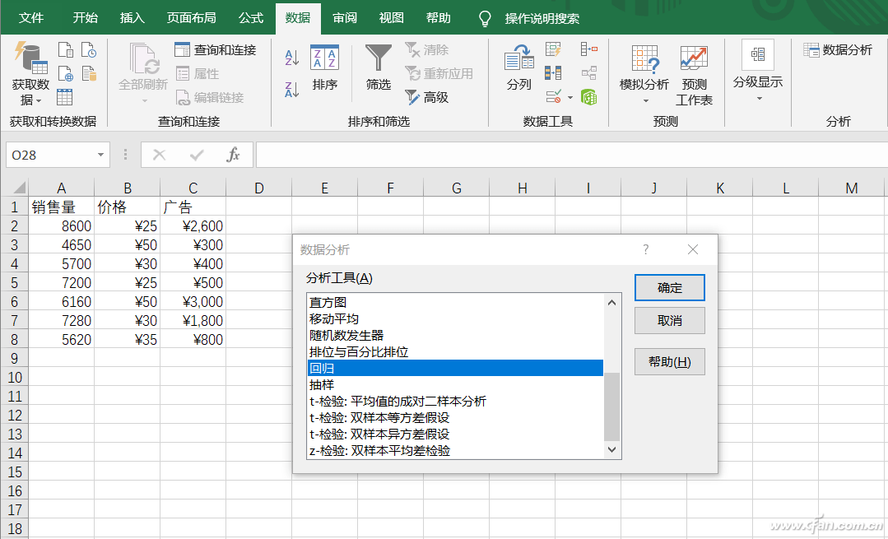Image resolution: width=888 pixels, height=539 pixels.
Task: Click the Text to Columns (分列) icon
Action: click(x=518, y=67)
